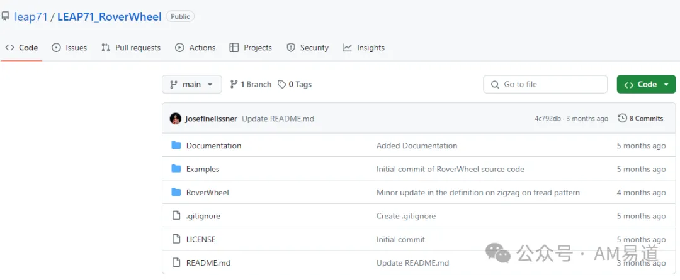This screenshot has width=680, height=280.
Task: Click the folder icon for RoverWheel
Action: [x=176, y=192]
